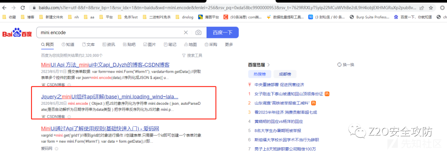Switch to the 采购 tab
447x151 pixels.
point(211,45)
